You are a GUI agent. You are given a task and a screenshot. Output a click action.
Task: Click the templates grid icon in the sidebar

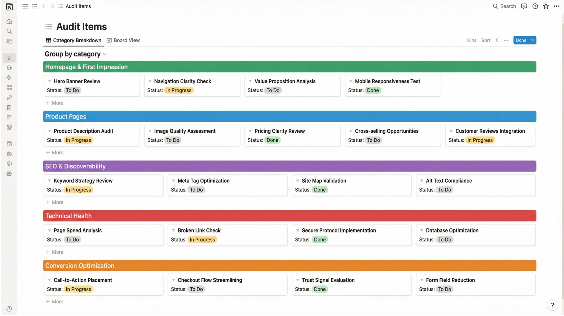9,88
